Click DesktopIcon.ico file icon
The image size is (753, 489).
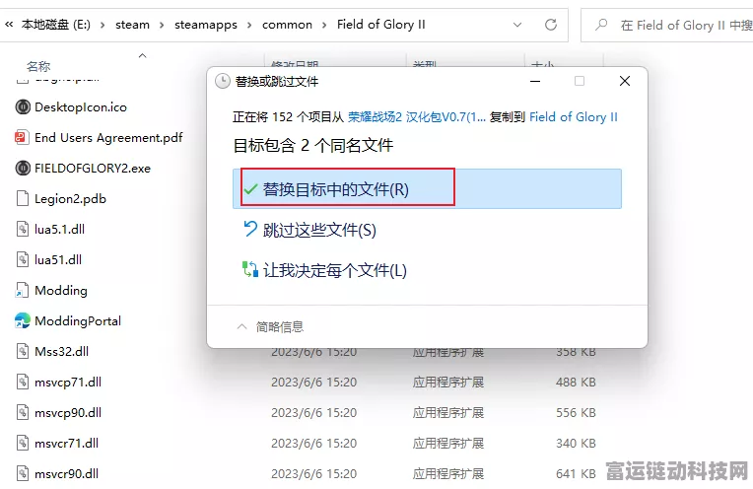23,106
